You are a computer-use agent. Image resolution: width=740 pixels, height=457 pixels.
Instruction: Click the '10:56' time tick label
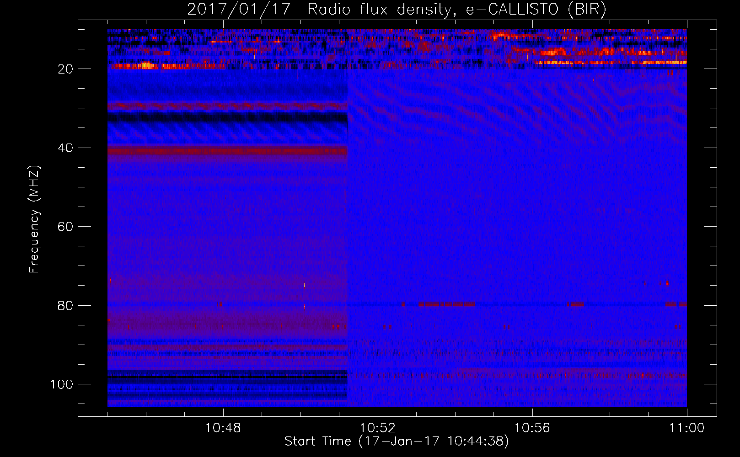pyautogui.click(x=532, y=428)
